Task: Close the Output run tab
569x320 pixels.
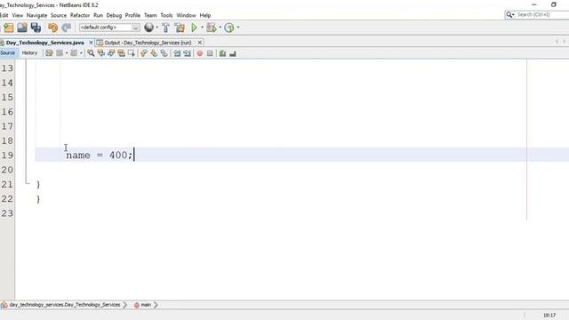Action: tap(199, 43)
